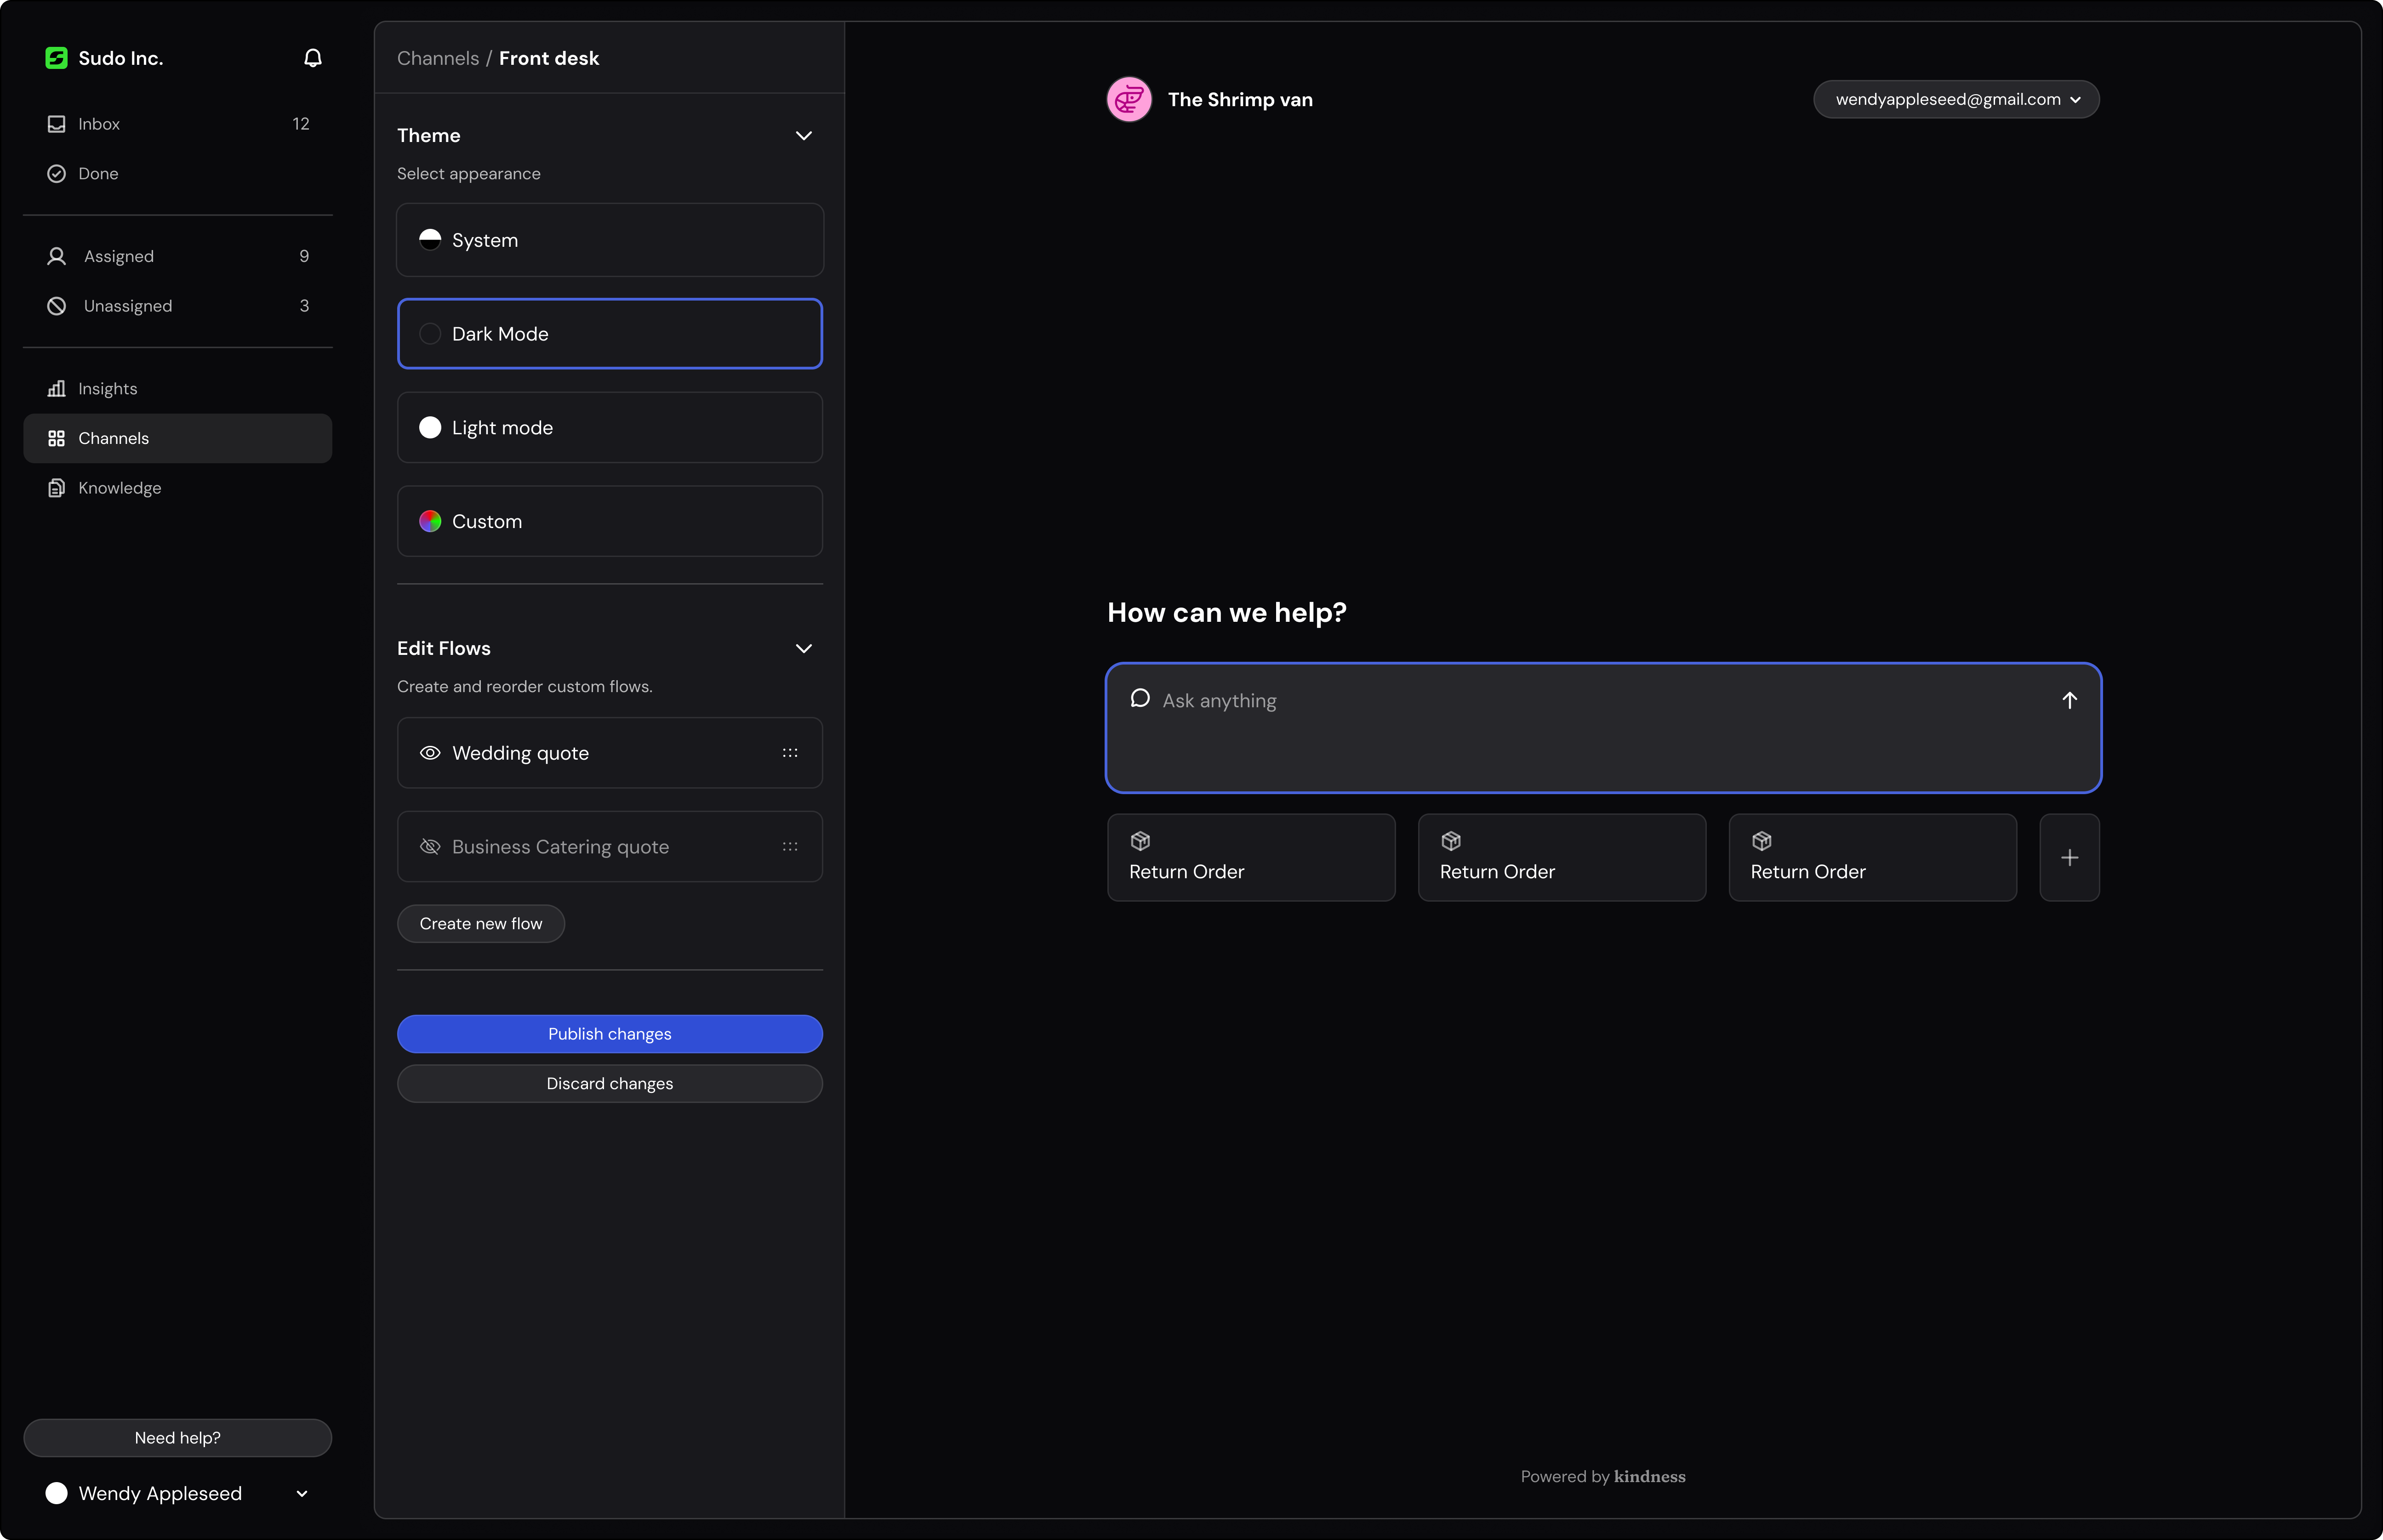Collapse the Edit Flows section chevron

pos(803,649)
